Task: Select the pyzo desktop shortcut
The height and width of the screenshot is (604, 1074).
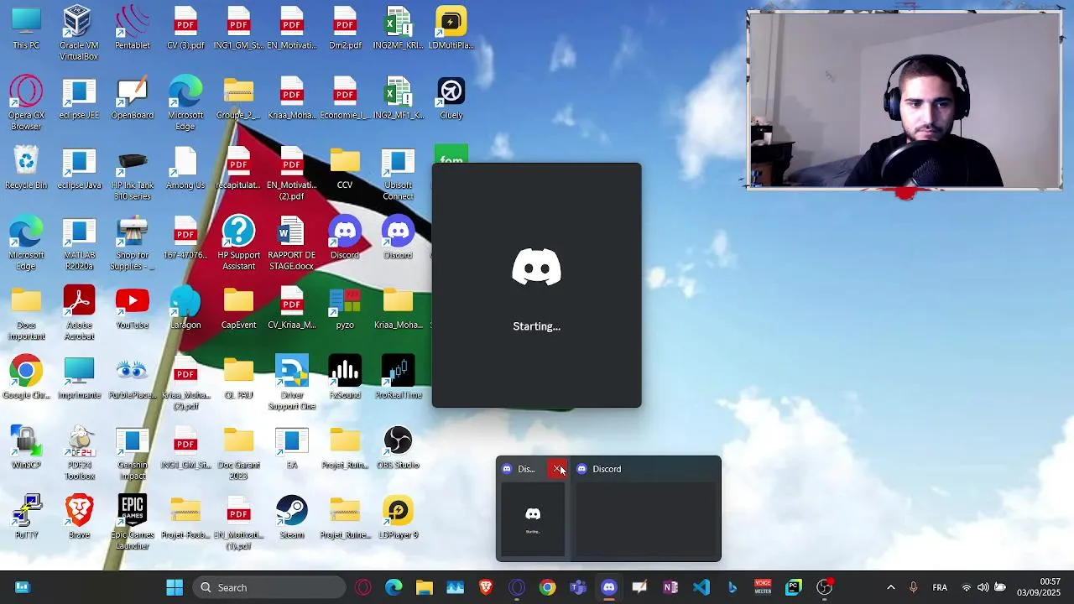Action: pyautogui.click(x=345, y=308)
